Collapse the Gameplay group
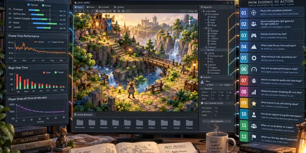The width and height of the screenshot is (306, 153). 204,65
